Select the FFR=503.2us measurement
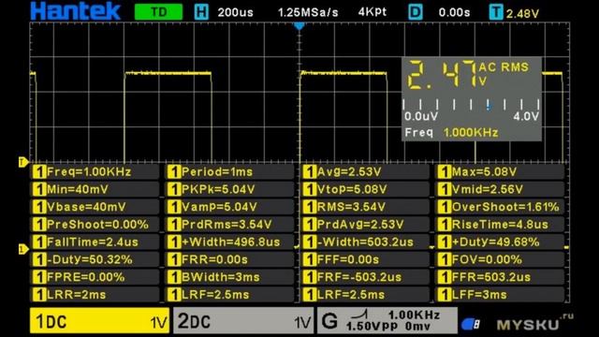599x337 pixels. (x=500, y=277)
